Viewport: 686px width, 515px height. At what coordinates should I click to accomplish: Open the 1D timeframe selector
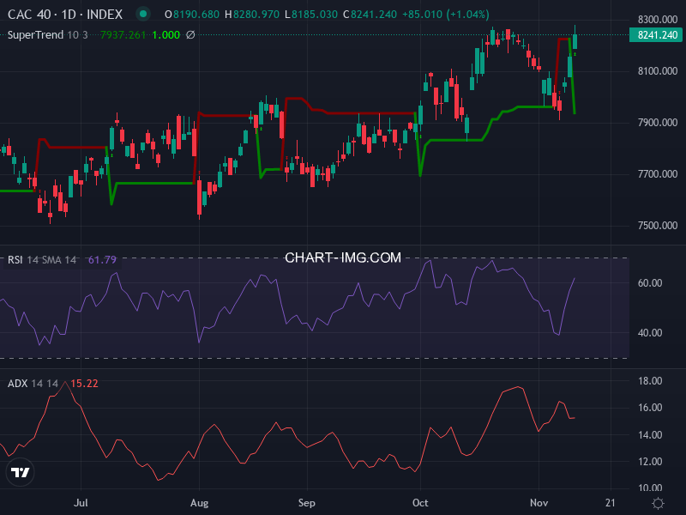(69, 15)
